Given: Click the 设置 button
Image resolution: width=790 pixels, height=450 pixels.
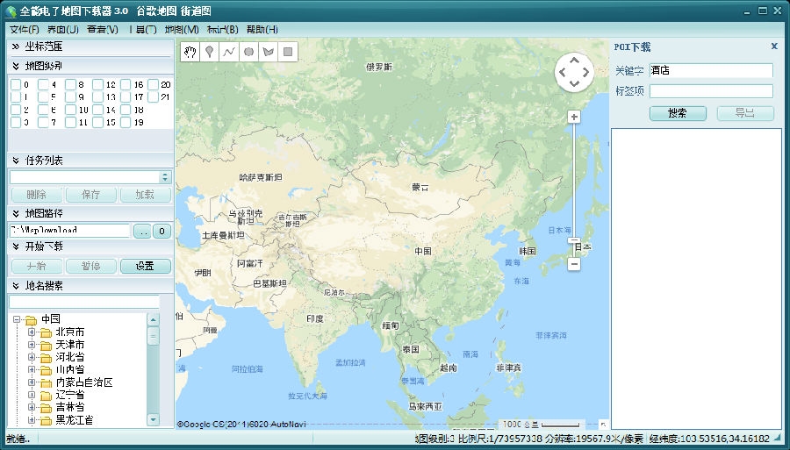Looking at the screenshot, I should (145, 267).
